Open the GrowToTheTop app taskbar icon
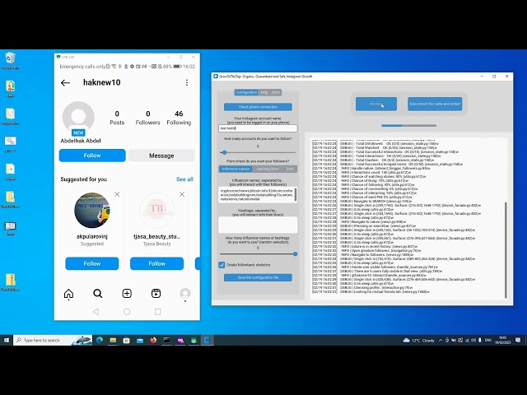Image resolution: width=527 pixels, height=395 pixels. 207,340
